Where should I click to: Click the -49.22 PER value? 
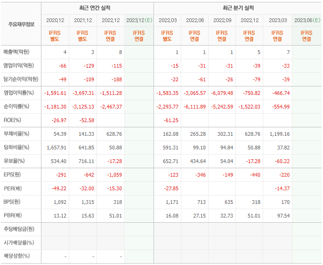[59, 188]
